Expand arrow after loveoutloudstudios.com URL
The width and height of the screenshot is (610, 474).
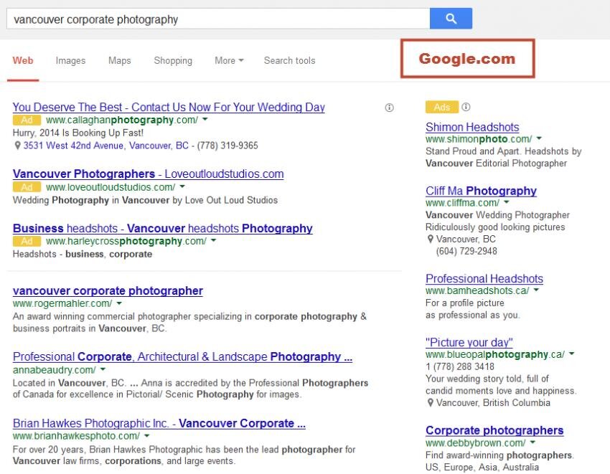[182, 186]
